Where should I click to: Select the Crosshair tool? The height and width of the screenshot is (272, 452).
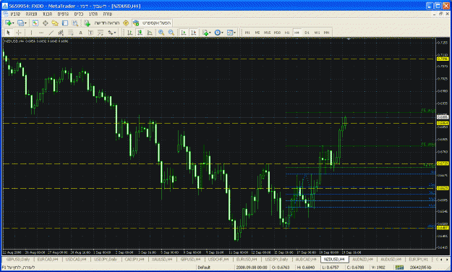pyautogui.click(x=19, y=33)
